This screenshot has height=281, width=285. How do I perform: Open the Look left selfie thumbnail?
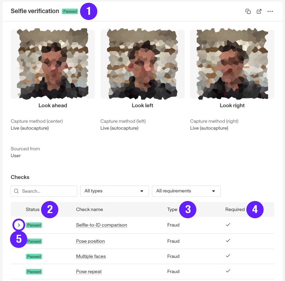[142, 64]
